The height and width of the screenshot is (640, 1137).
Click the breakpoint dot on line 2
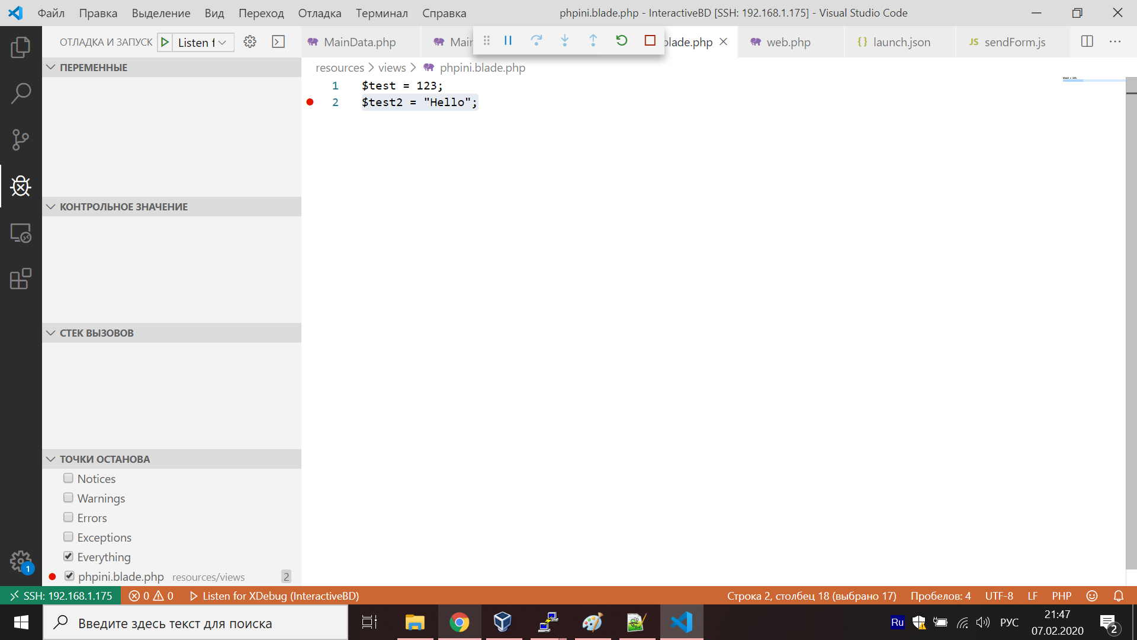click(310, 102)
